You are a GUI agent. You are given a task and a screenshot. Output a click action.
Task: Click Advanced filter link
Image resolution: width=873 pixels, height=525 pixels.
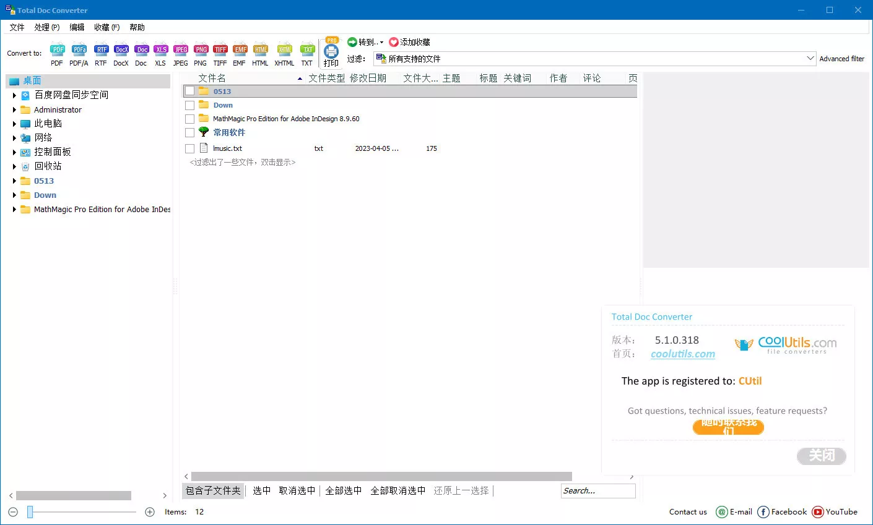[x=842, y=59]
